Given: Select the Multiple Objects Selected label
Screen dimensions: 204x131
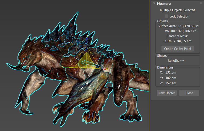Looking at the screenshot, I should 178,10.
